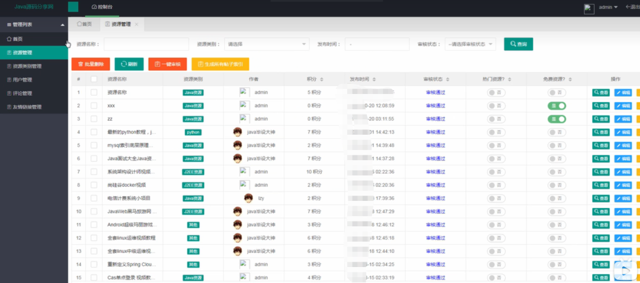Tick the select-all checkbox in table header
The image size is (640, 283).
[94, 79]
